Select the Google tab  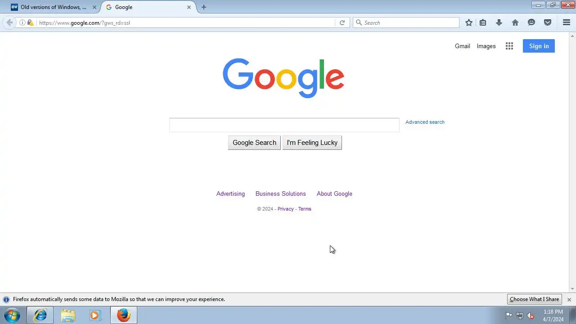point(148,7)
